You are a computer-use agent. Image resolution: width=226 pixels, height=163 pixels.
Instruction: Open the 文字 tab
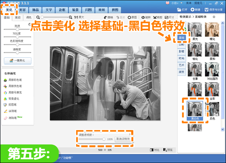click(49, 10)
